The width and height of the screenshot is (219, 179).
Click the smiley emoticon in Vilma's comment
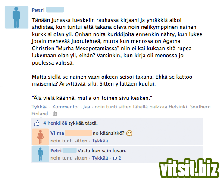point(129,133)
